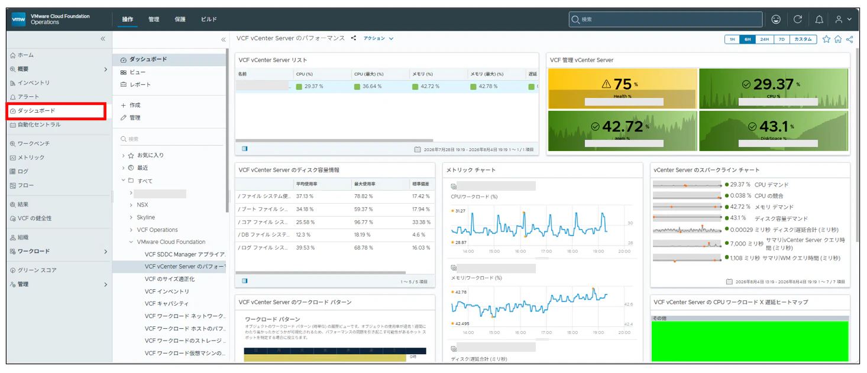Switch to the 操作 tab
Viewport: 867px width, 373px height.
point(128,19)
